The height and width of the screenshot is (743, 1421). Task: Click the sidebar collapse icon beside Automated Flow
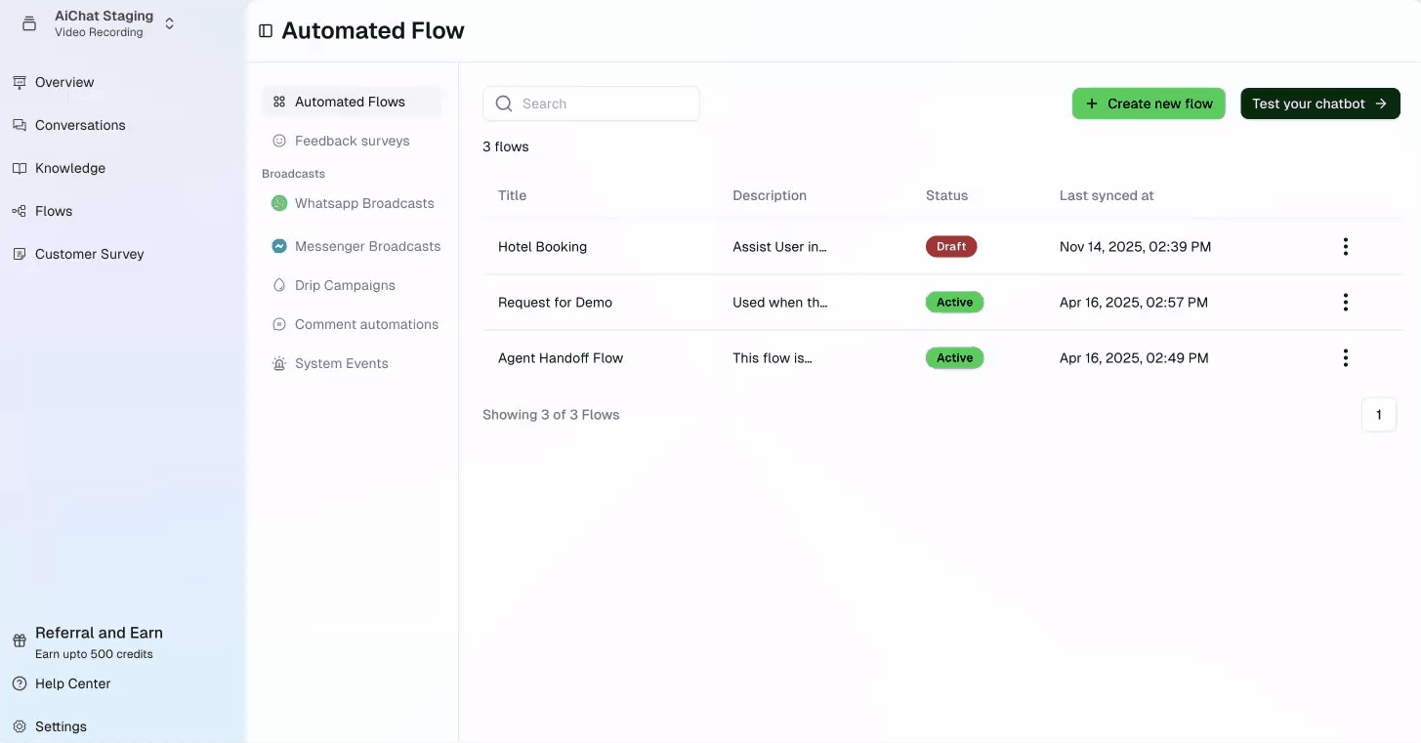266,31
